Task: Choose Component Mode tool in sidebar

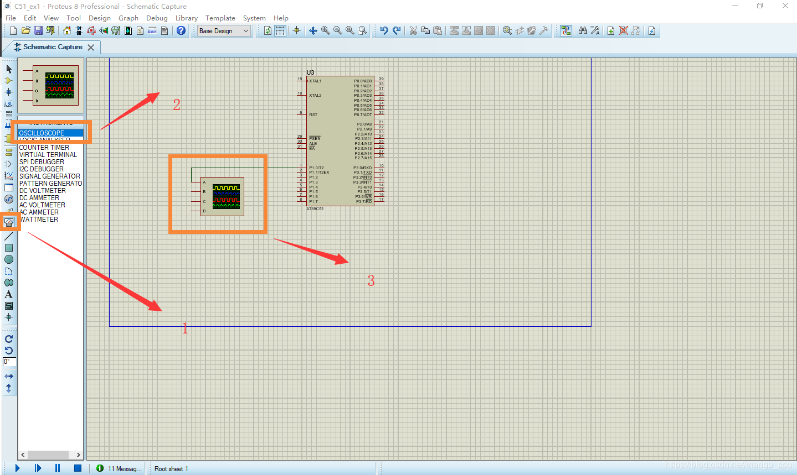Action: pos(9,81)
